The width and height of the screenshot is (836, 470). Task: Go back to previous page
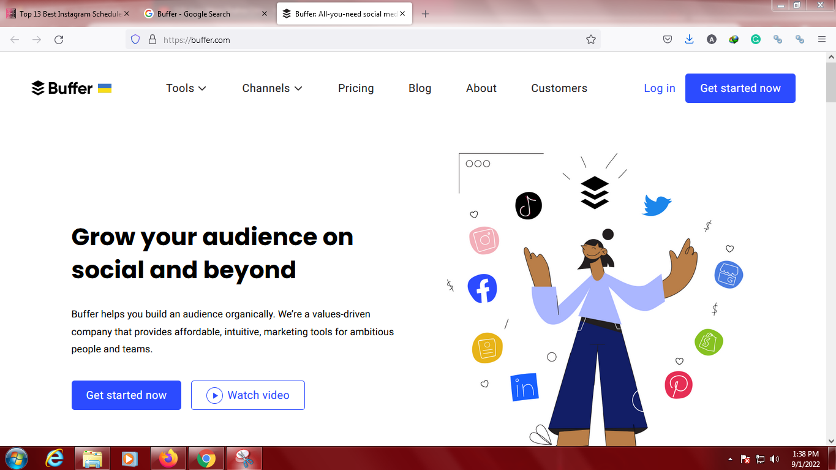[x=15, y=39]
